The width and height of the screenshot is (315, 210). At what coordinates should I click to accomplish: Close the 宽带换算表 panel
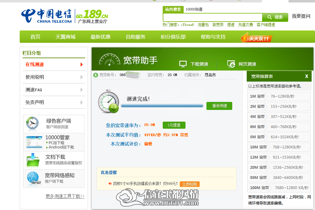click(307, 76)
